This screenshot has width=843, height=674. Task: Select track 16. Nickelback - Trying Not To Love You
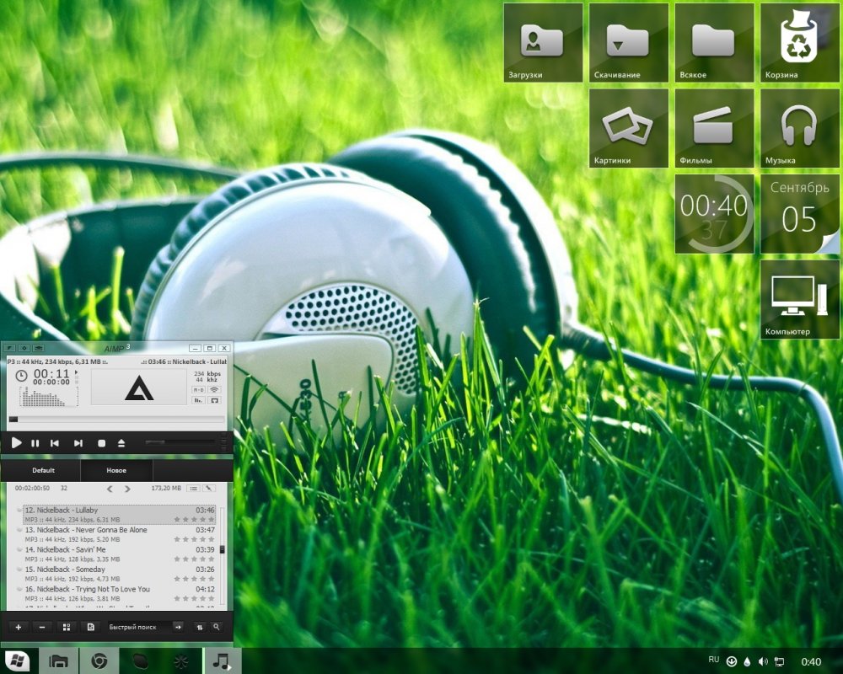click(120, 593)
